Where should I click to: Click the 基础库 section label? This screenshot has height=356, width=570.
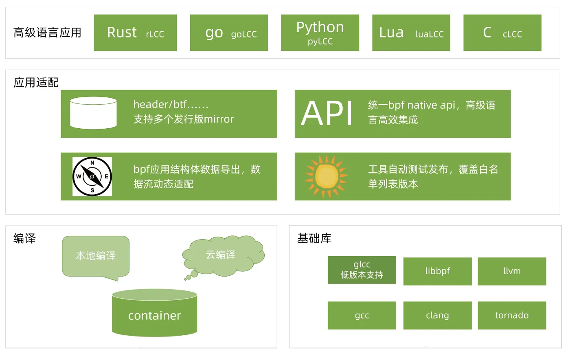(x=314, y=238)
